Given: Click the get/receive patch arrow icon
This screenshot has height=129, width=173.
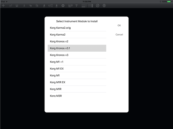Looking at the screenshot, I should click(57, 6).
